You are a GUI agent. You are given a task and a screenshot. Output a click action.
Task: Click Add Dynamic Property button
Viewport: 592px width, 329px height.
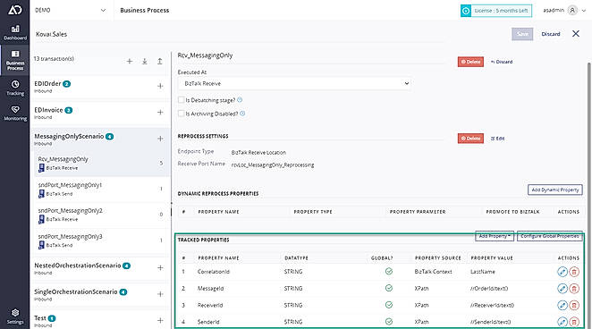(555, 190)
